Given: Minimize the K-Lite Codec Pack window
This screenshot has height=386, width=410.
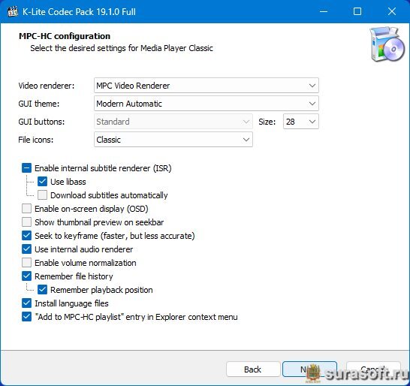Looking at the screenshot, I should 324,11.
